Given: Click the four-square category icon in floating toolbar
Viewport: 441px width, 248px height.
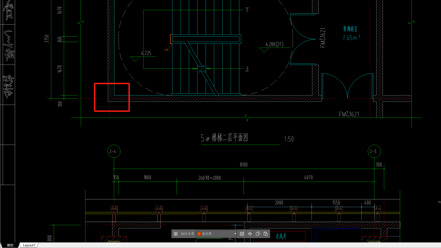Looking at the screenshot, I should click(x=176, y=234).
